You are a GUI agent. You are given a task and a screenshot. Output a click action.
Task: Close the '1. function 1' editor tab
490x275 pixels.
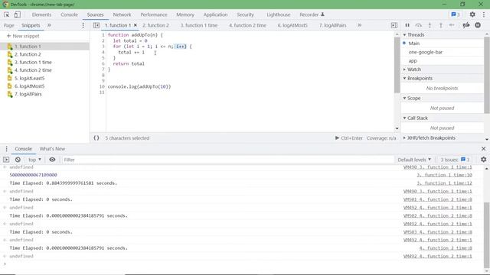(x=136, y=25)
